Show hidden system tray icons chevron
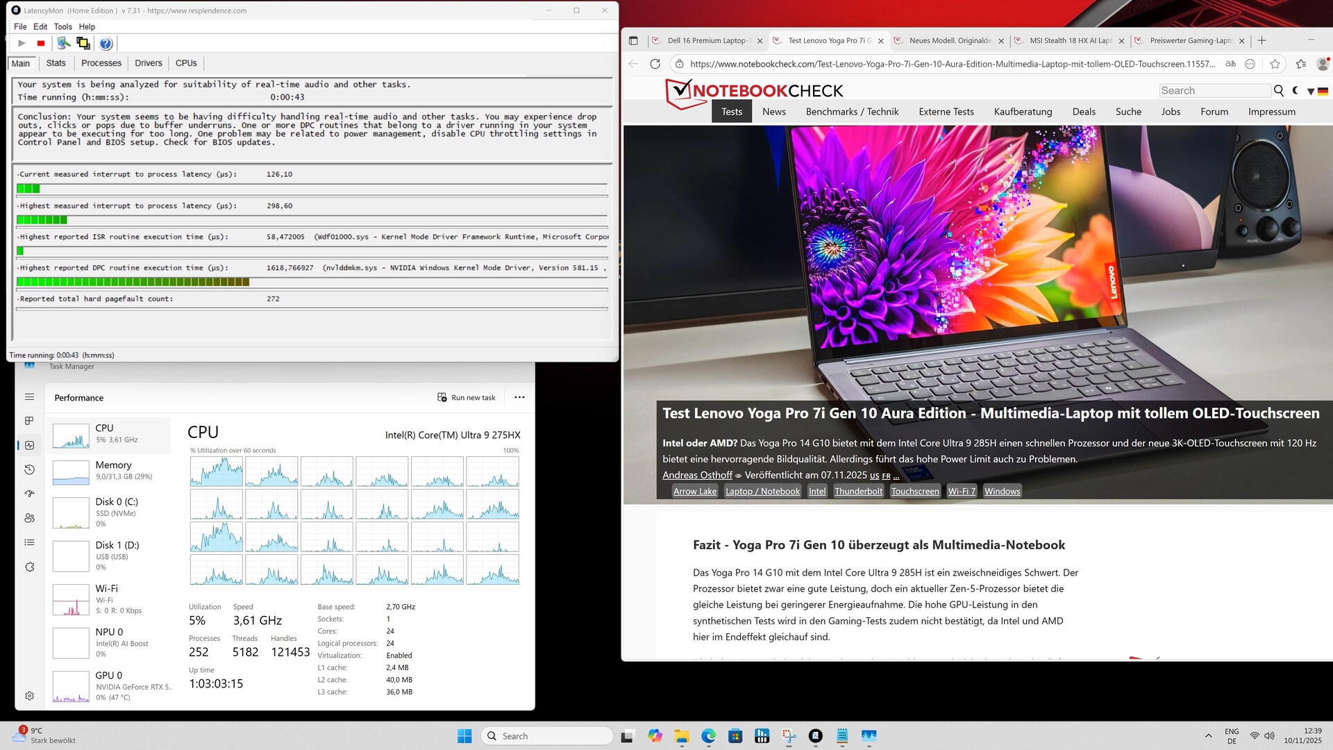This screenshot has width=1333, height=750. click(1208, 736)
